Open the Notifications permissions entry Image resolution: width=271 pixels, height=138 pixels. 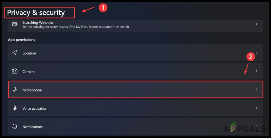click(135, 127)
